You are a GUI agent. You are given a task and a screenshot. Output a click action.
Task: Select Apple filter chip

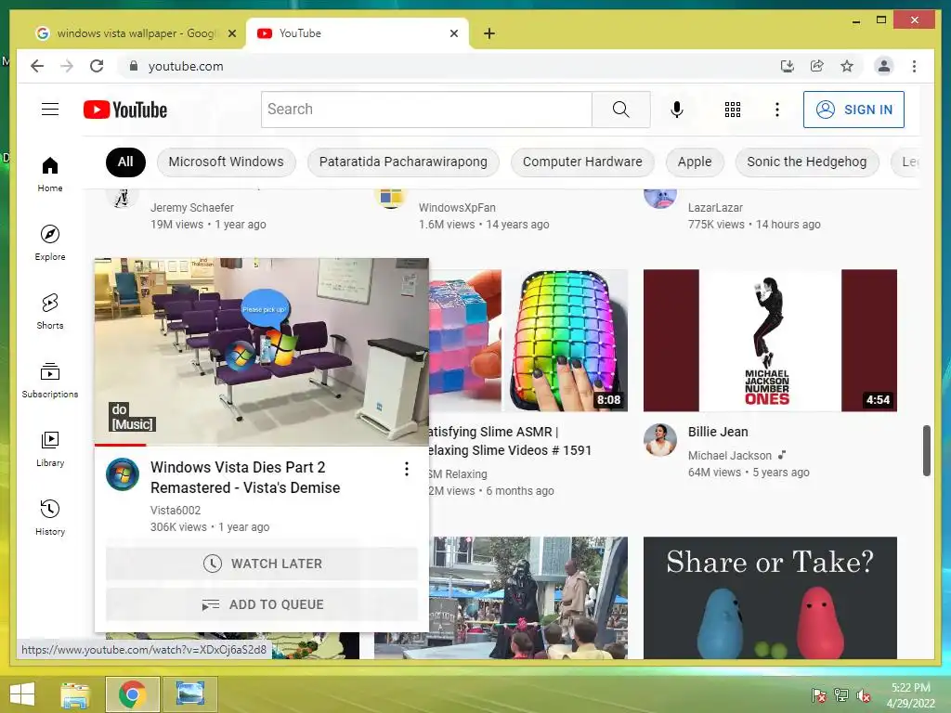coord(695,162)
